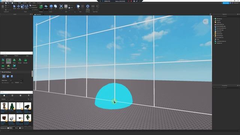Viewport: 240px width, 135px height.
Task: Open Toolbox Recent tab
Action: pyautogui.click(x=21, y=95)
